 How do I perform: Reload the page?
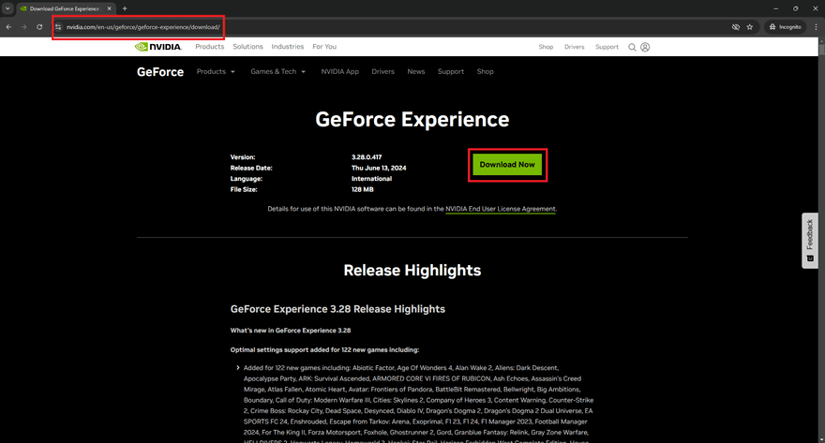[x=39, y=27]
